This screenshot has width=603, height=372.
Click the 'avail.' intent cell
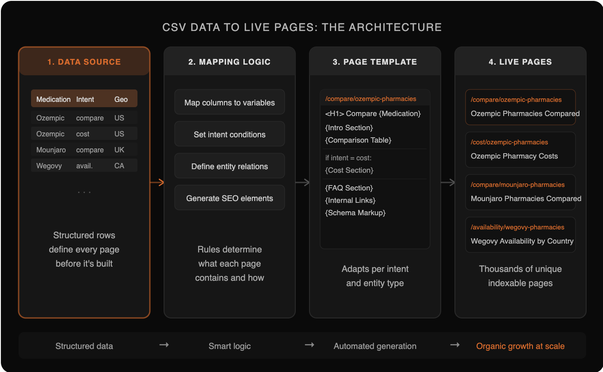click(84, 166)
